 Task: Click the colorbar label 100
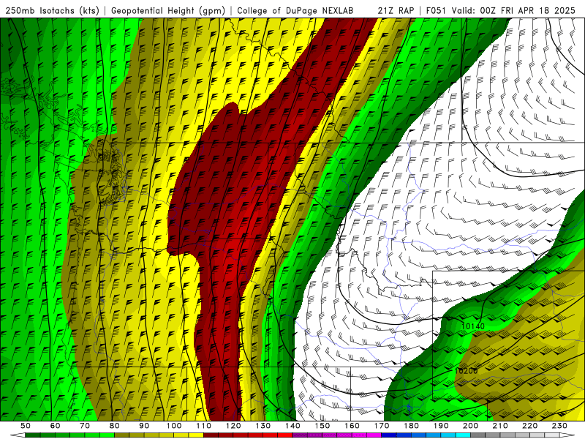(x=174, y=426)
